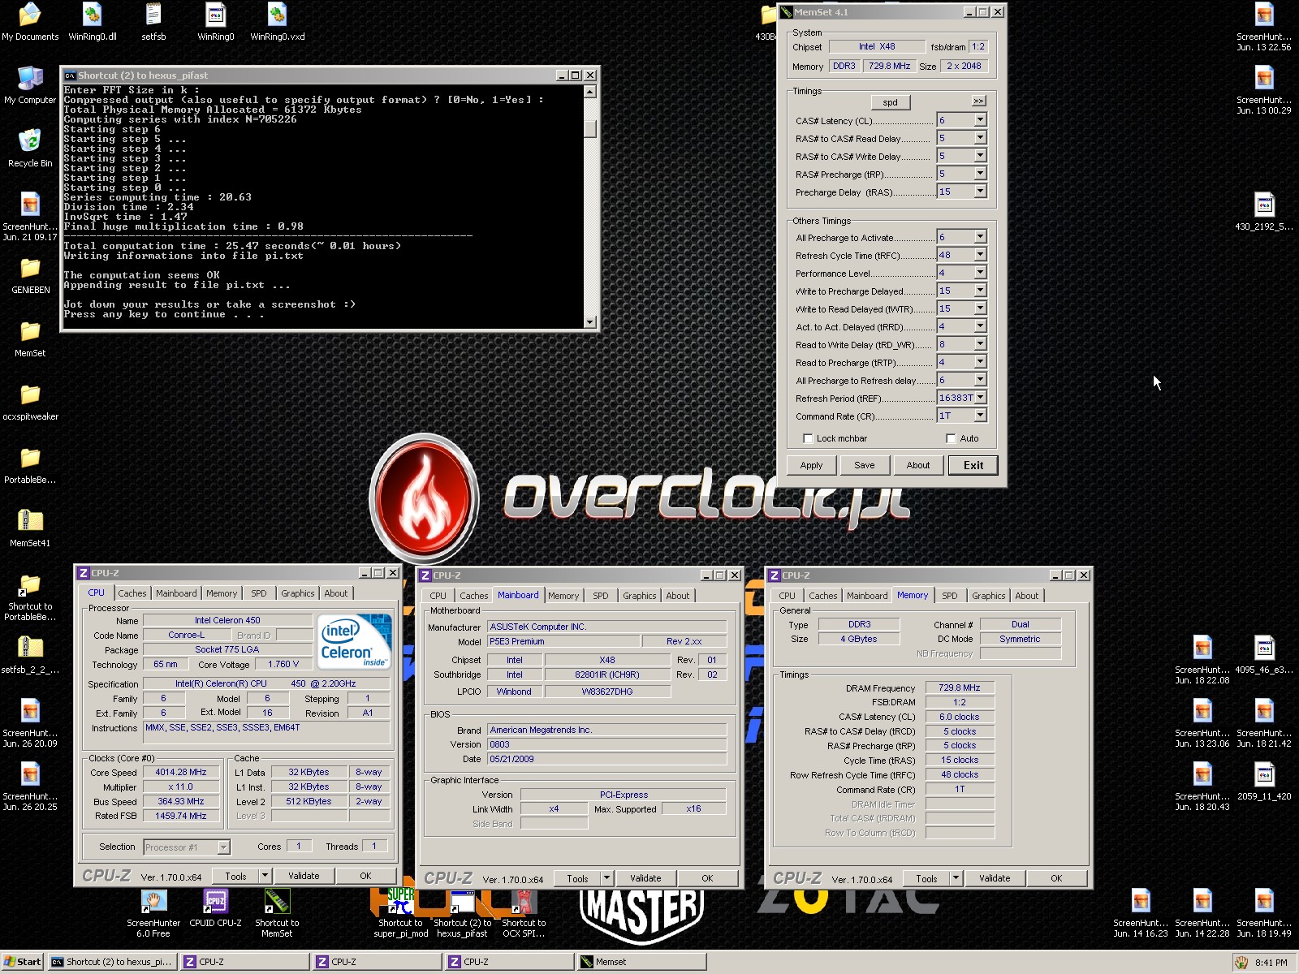Click Exit button in MemSet
1299x974 pixels.
pos(973,465)
